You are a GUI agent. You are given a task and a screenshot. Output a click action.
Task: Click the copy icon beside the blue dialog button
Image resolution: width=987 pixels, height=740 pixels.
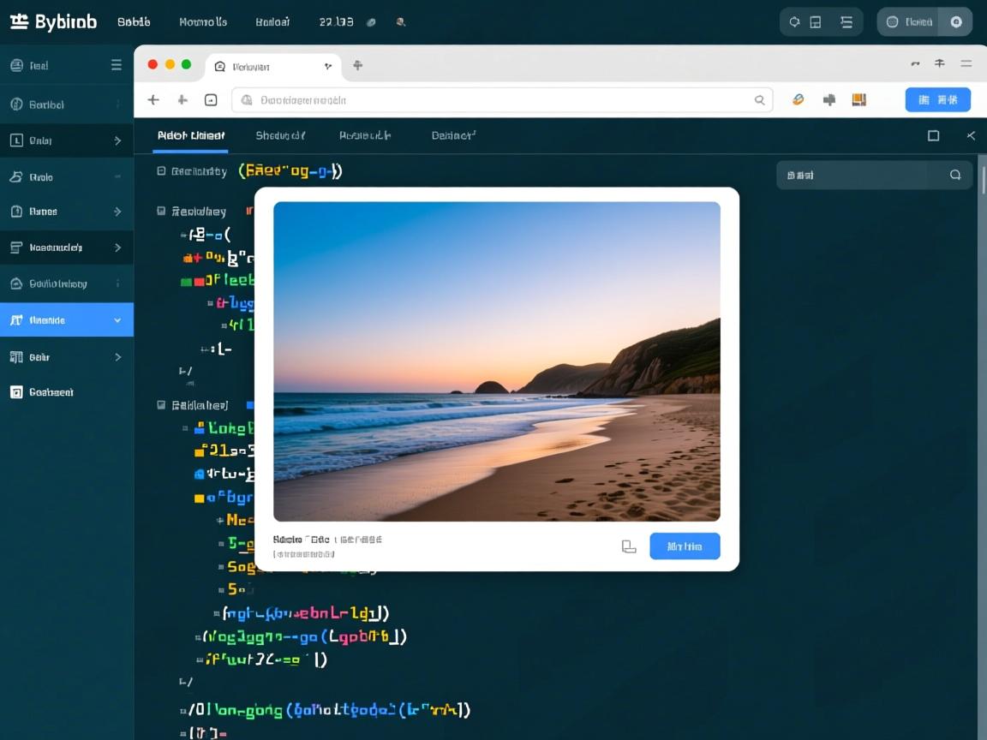coord(629,546)
